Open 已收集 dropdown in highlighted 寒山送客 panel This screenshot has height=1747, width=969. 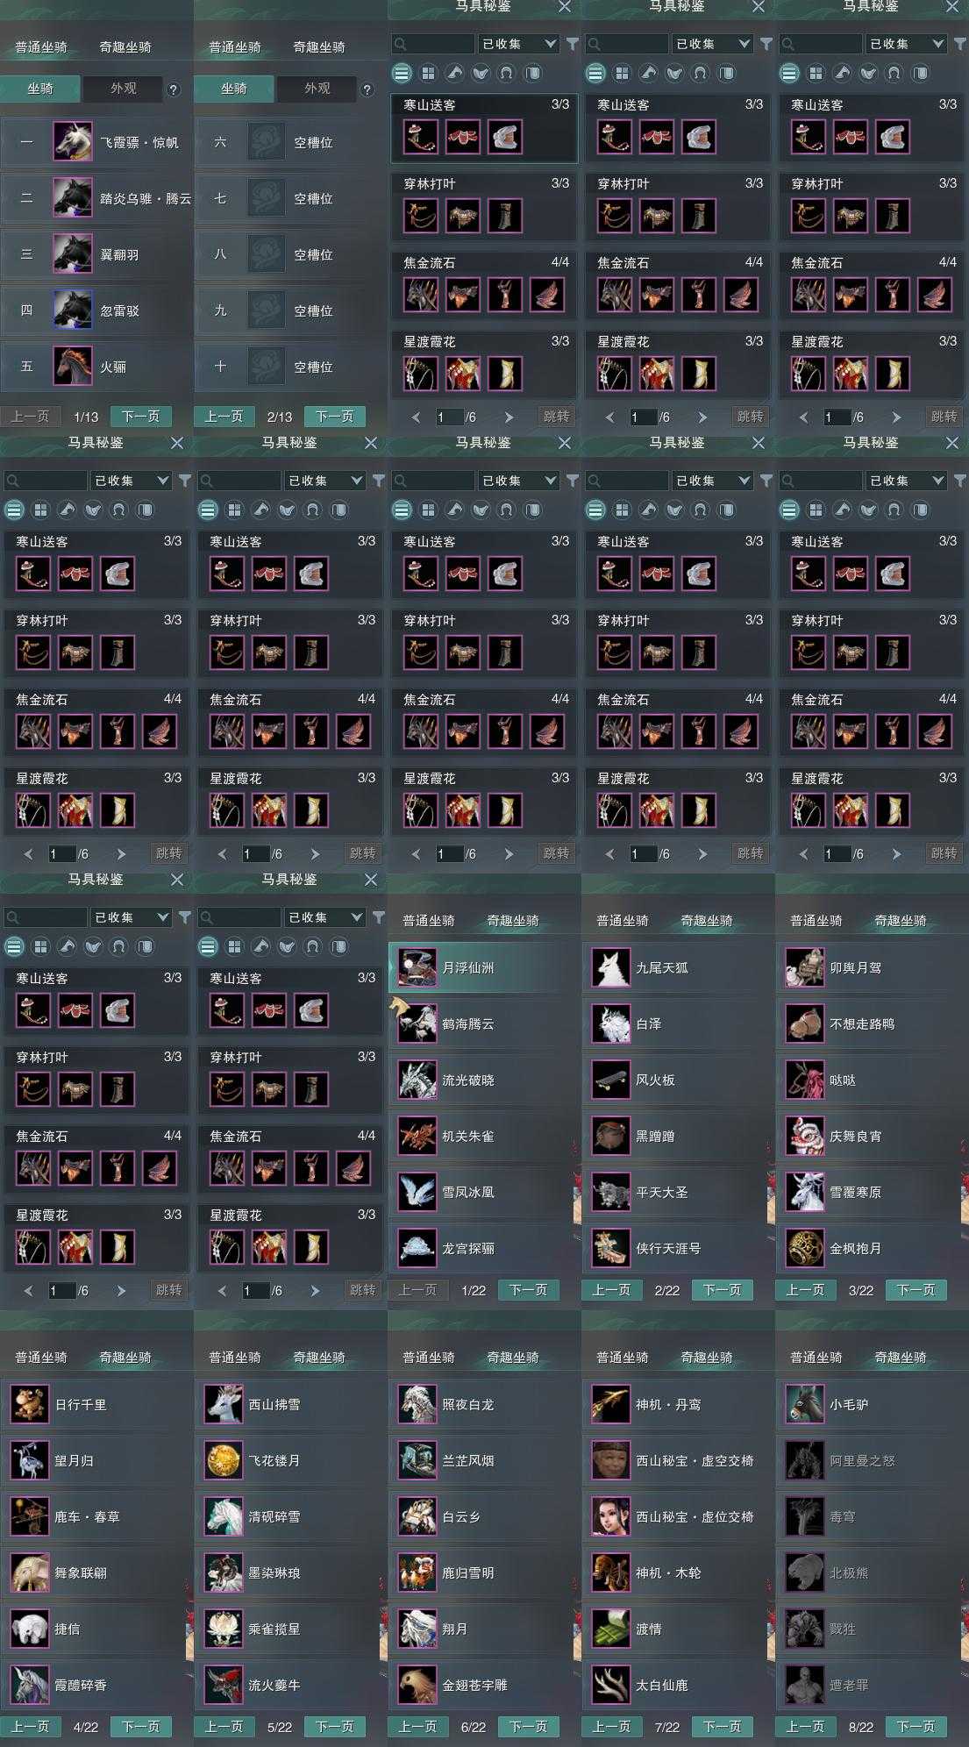[518, 44]
